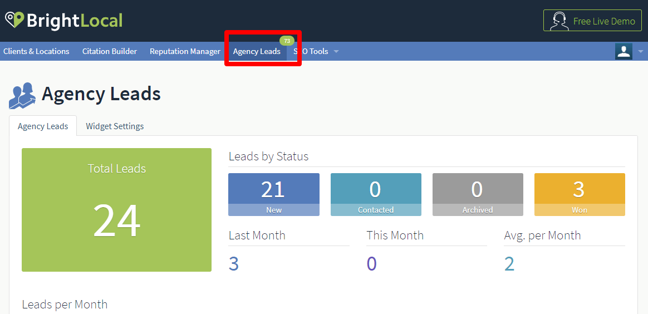Image resolution: width=648 pixels, height=314 pixels.
Task: Go to Reputation Manager
Action: tap(185, 51)
